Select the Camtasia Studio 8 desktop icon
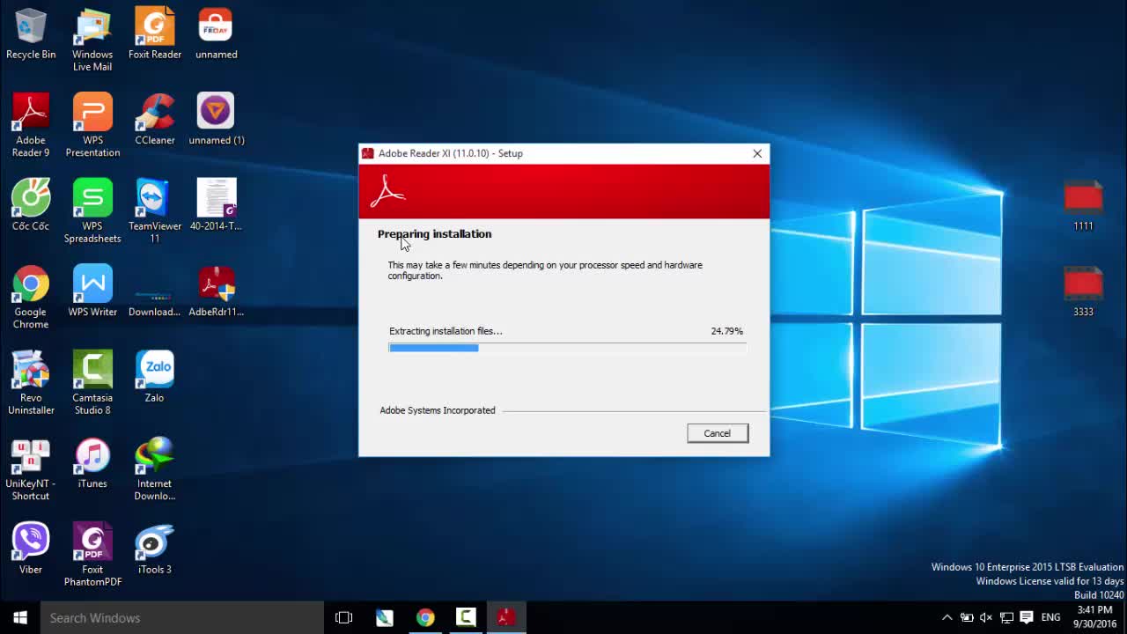Image resolution: width=1127 pixels, height=634 pixels. (92, 383)
